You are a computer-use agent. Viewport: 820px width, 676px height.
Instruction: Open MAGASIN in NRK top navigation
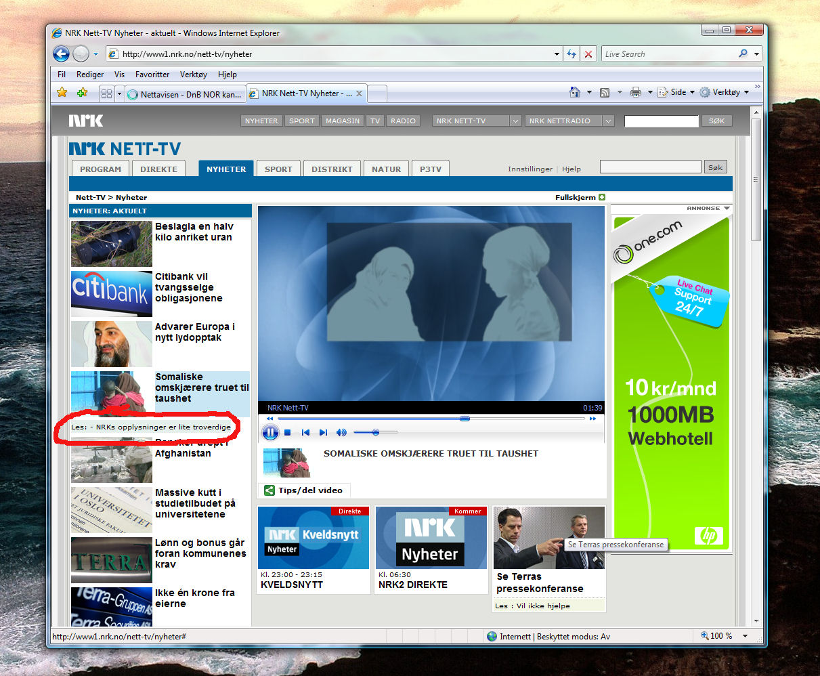tap(343, 121)
